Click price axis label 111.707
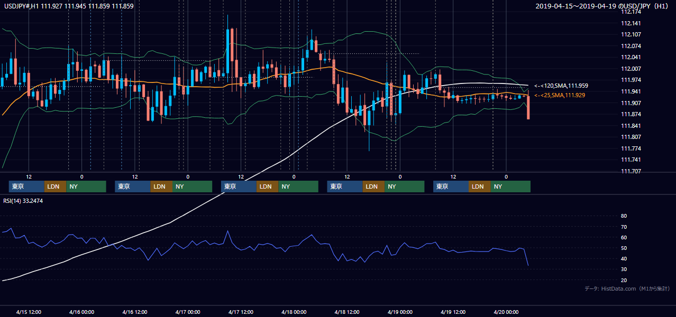 click(x=631, y=171)
